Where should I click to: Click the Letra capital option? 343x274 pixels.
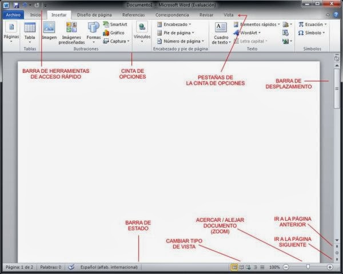point(250,41)
